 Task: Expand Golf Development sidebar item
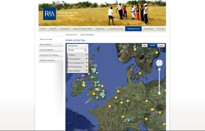point(51,45)
